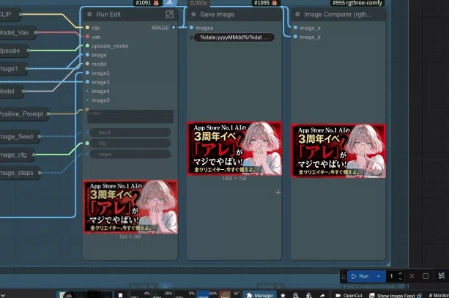This screenshot has height=298, width=449.
Task: Select the Image Comparer node title
Action: (338, 15)
